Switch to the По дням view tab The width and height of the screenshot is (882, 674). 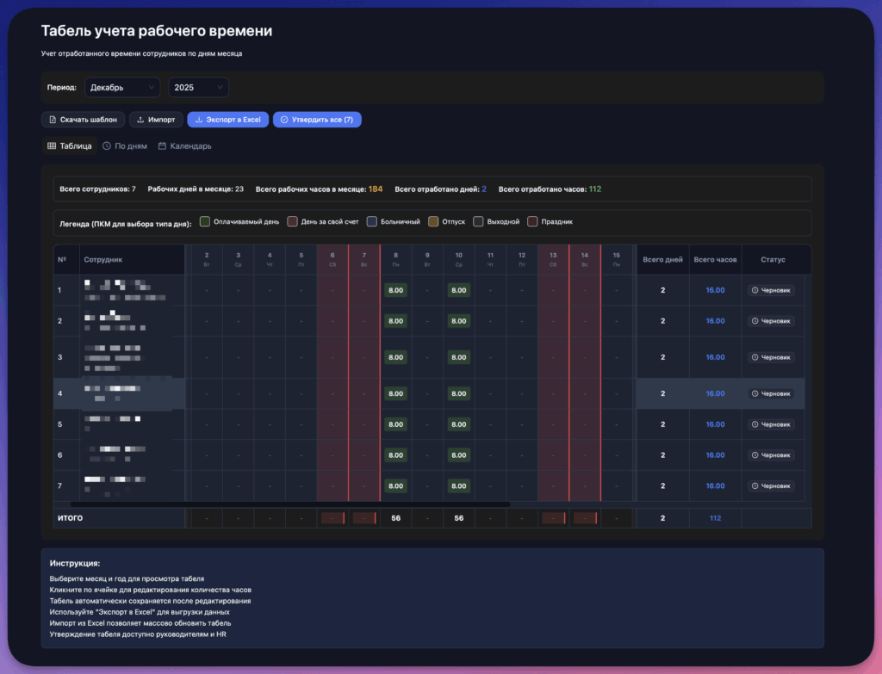click(x=125, y=146)
